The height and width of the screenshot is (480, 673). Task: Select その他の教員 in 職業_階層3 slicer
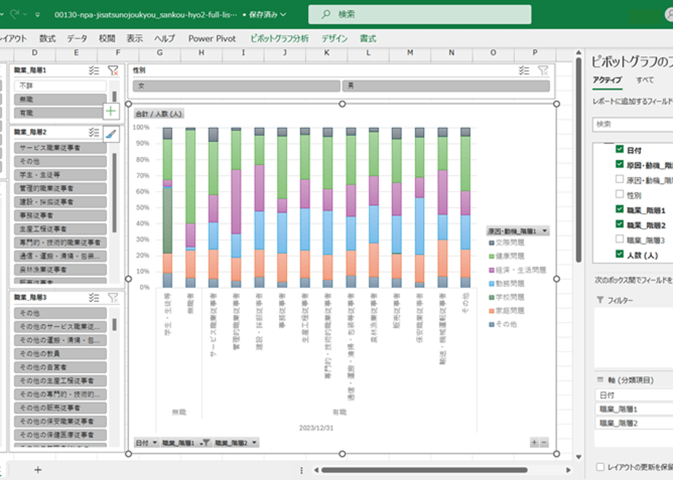tap(60, 353)
